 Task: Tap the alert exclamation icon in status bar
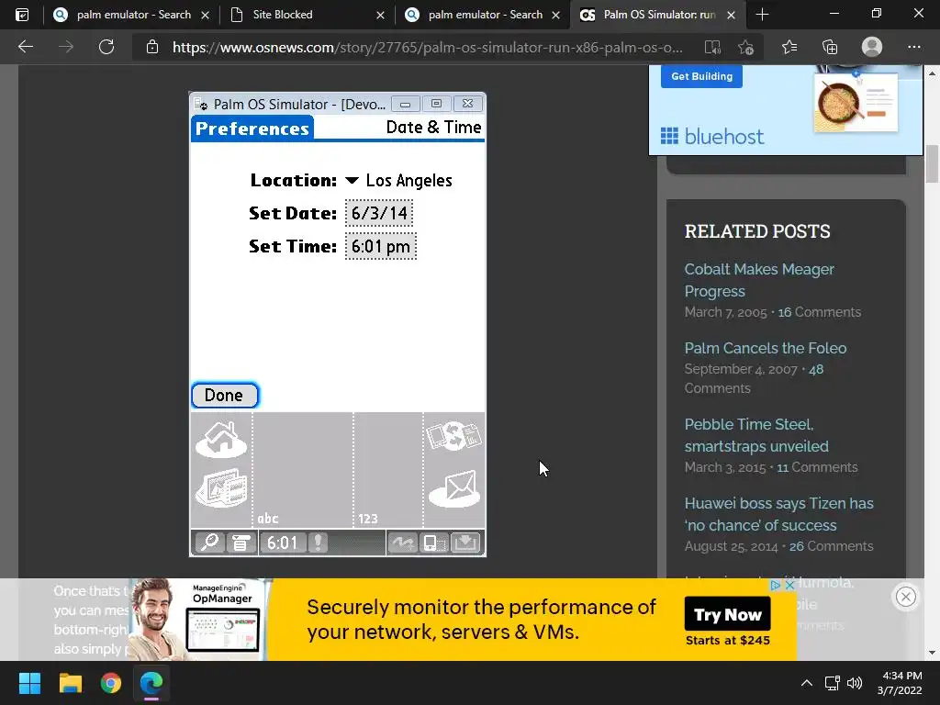[x=318, y=543]
